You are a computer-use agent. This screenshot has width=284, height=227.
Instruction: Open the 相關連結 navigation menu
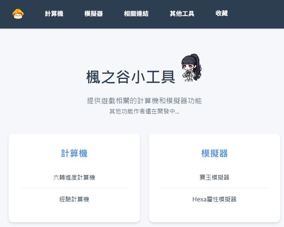136,14
